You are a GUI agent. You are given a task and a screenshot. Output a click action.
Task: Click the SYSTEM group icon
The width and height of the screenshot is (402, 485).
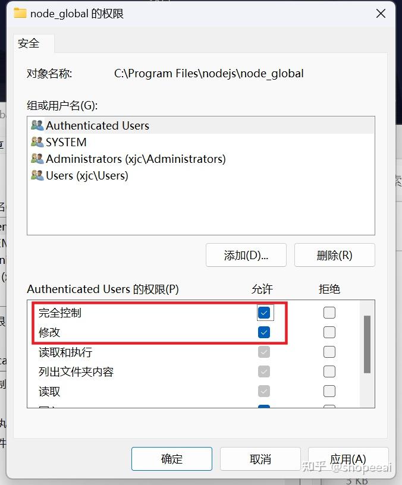click(37, 142)
